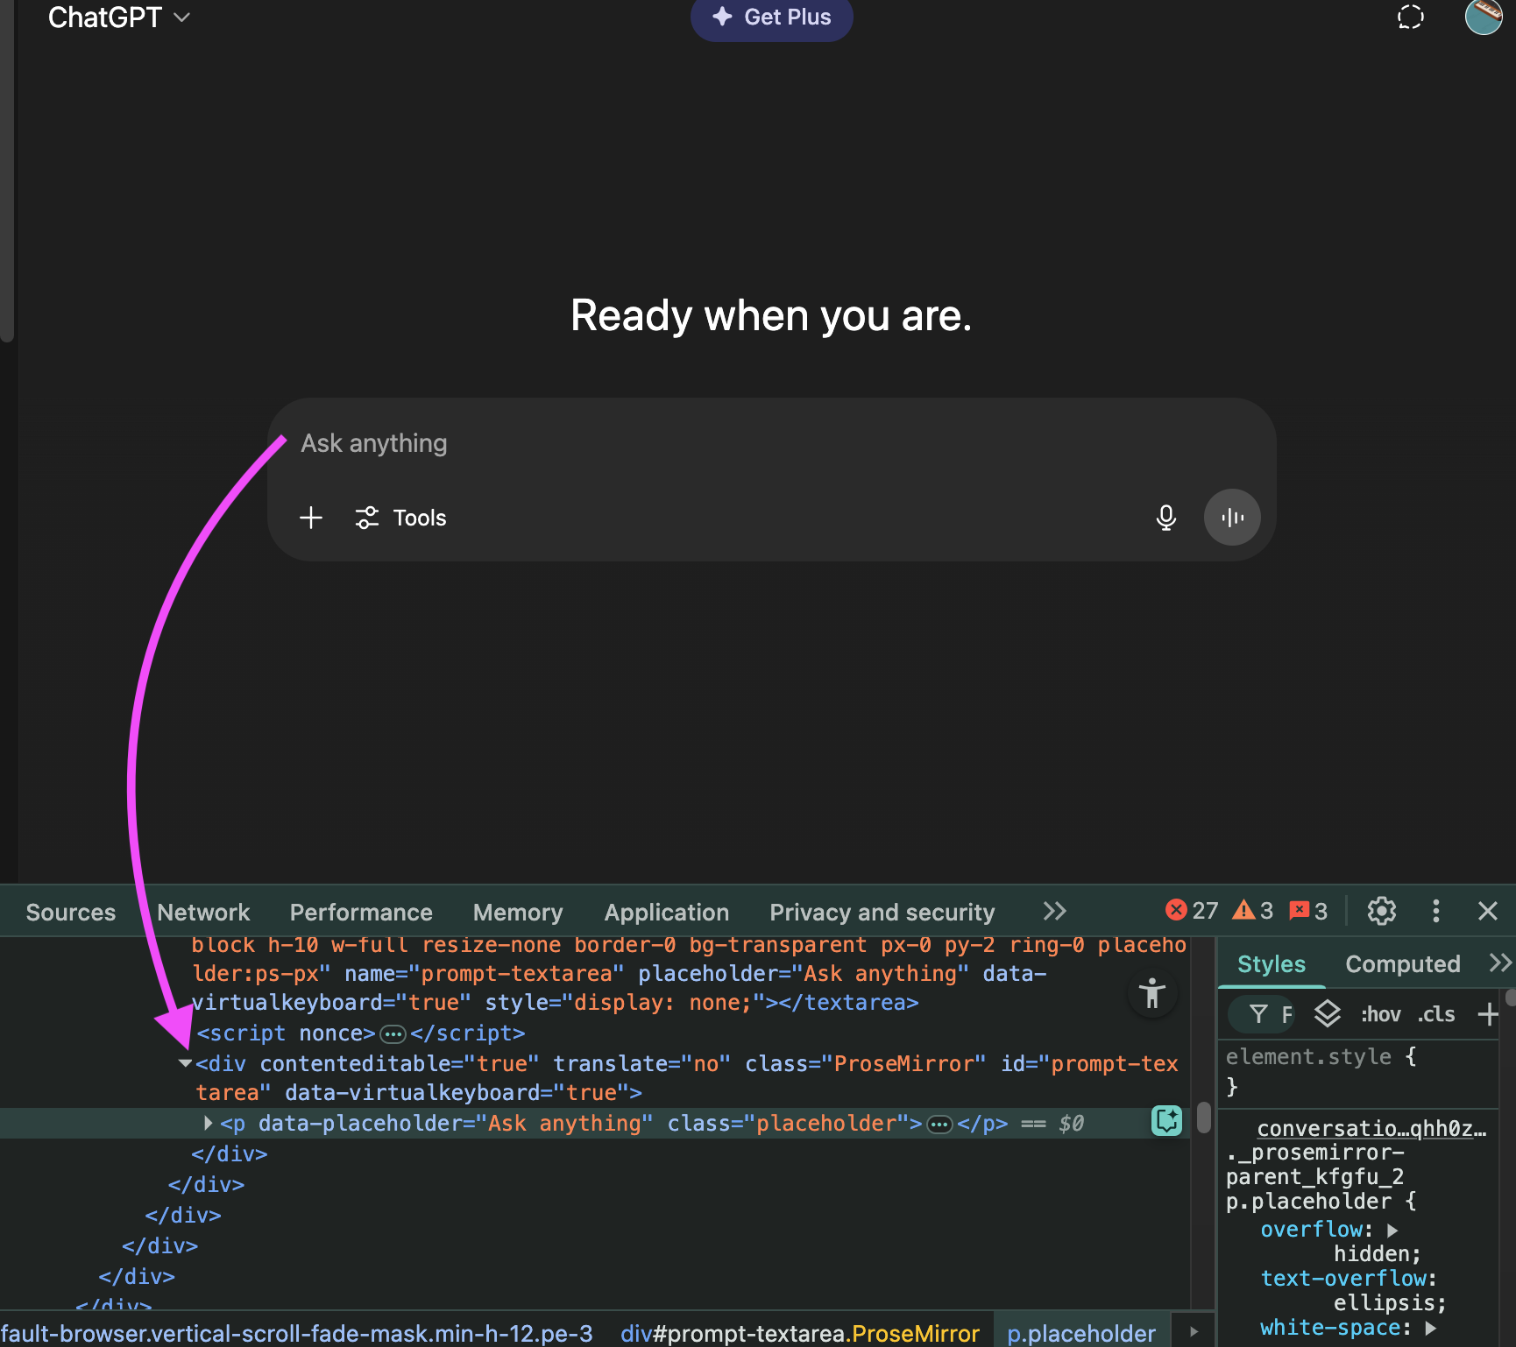Viewport: 1516px width, 1347px height.
Task: Open the DevTools three-dot customize menu
Action: 1435,911
